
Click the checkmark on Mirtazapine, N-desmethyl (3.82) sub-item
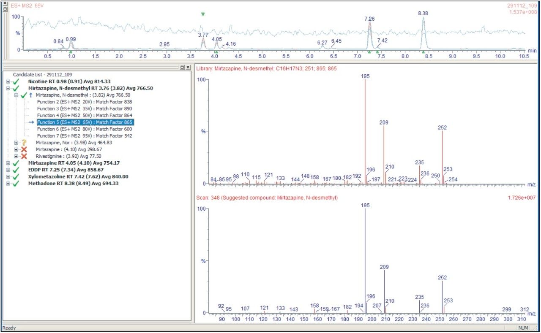tap(24, 95)
